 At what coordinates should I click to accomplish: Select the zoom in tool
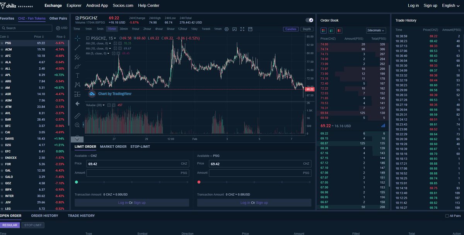point(77,125)
